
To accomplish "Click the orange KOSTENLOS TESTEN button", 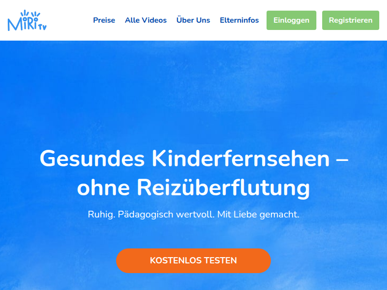I will (193, 261).
